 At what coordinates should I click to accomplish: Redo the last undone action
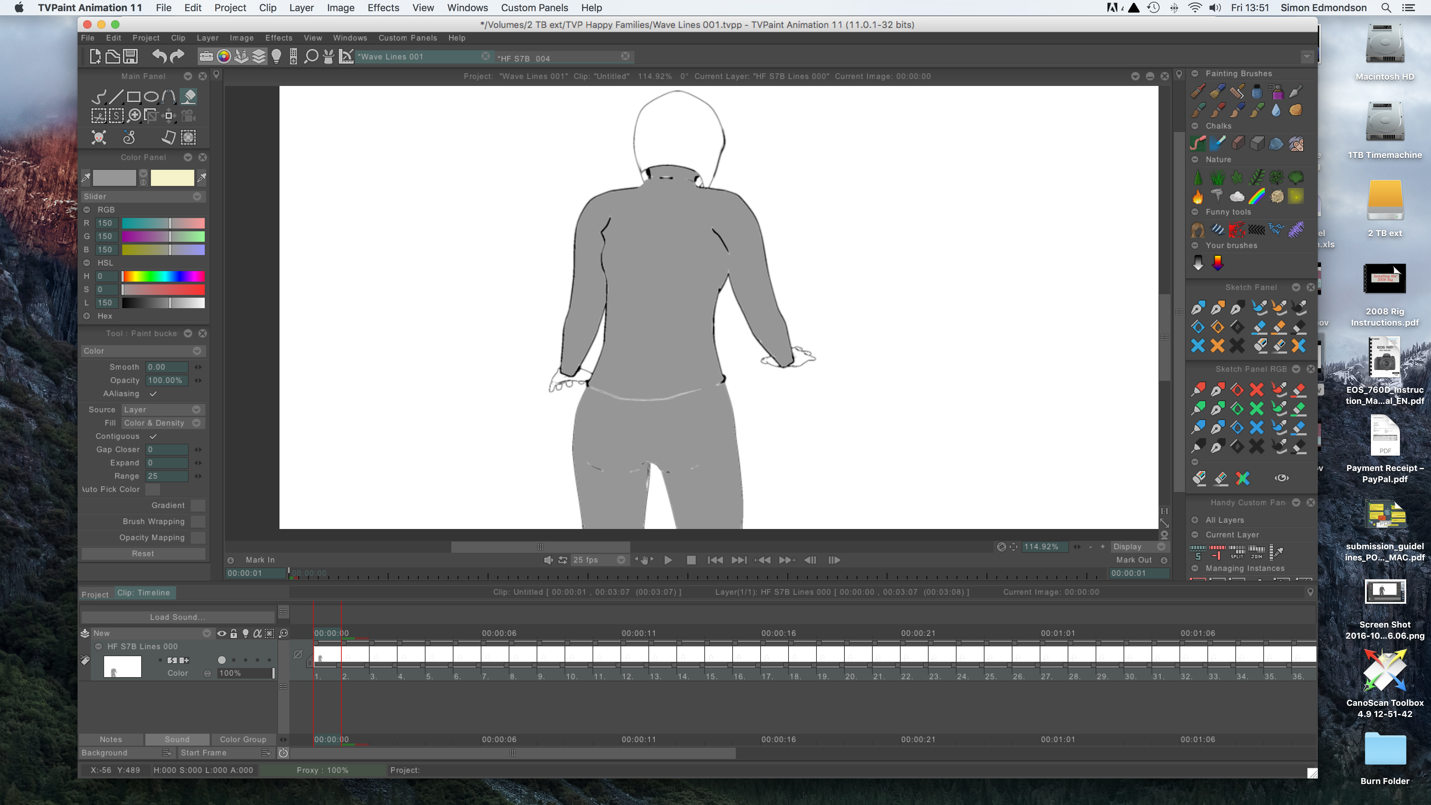177,56
